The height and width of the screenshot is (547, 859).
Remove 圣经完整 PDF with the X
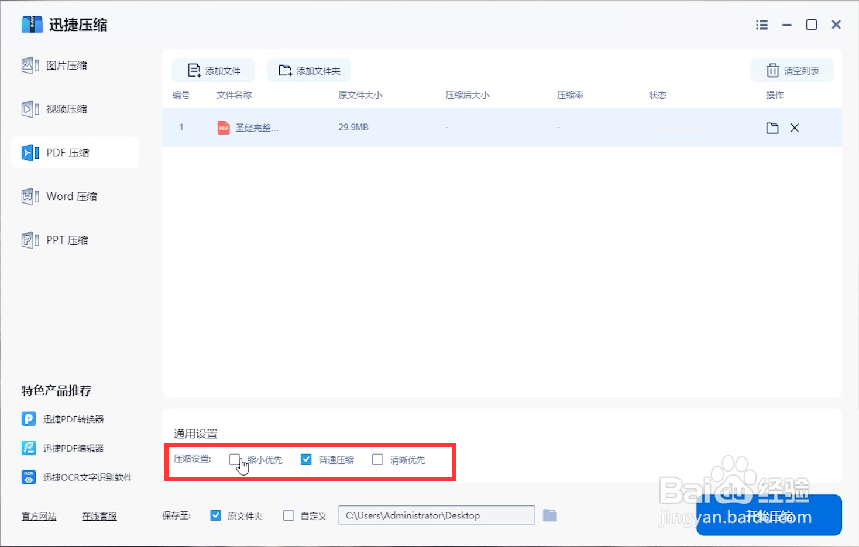(x=794, y=128)
